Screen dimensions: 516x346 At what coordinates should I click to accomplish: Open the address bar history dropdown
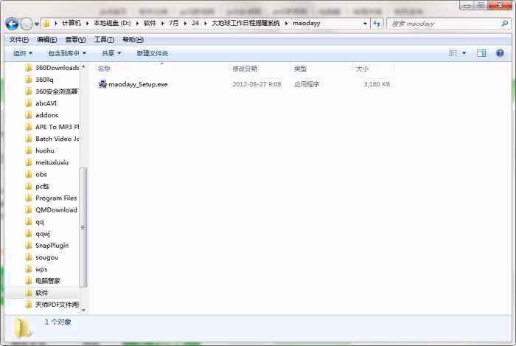[365, 24]
